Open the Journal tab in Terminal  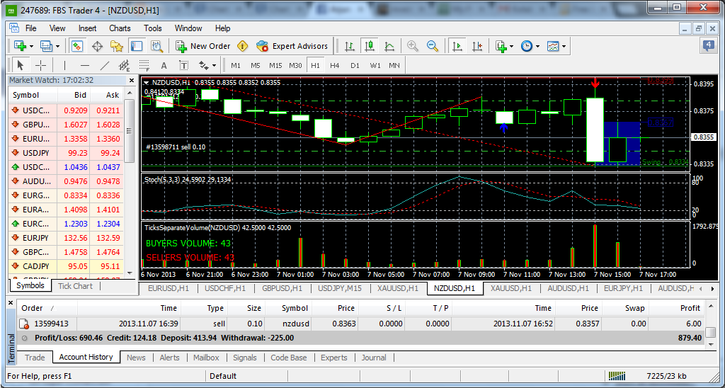(374, 358)
